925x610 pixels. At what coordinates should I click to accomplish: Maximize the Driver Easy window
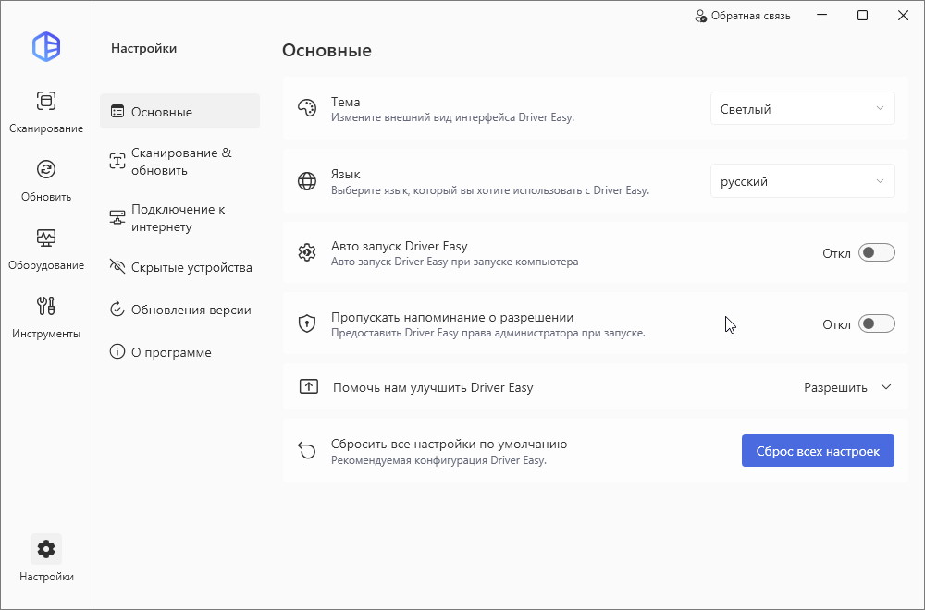(862, 16)
